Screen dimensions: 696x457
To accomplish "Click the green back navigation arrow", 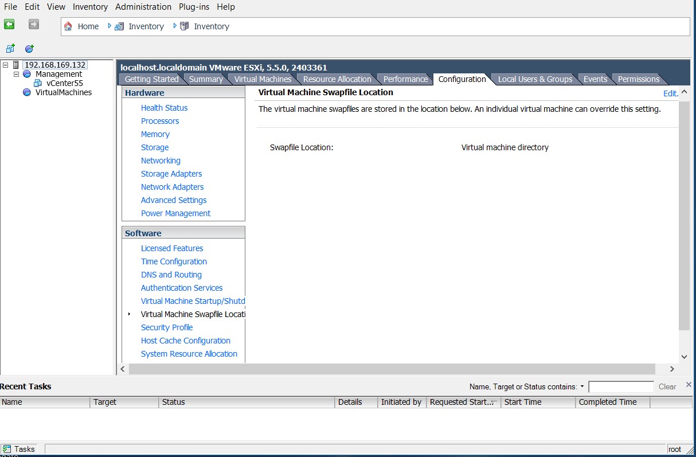I will [9, 24].
